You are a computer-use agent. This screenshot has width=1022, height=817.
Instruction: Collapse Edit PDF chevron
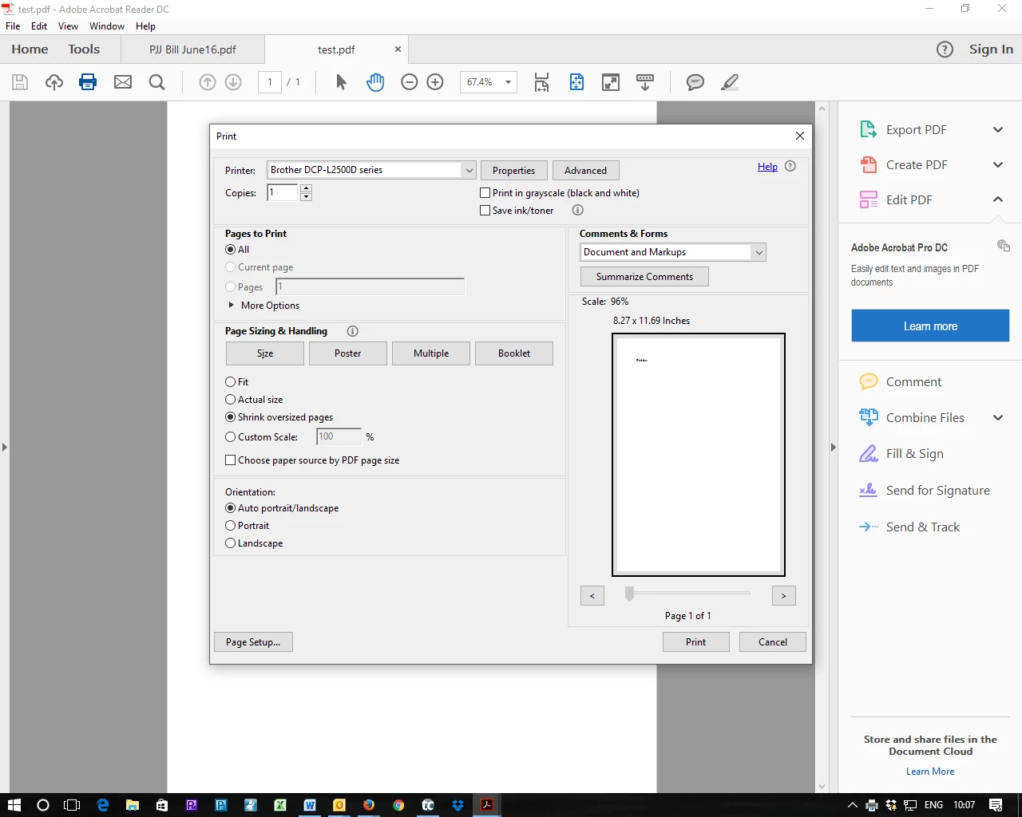998,199
